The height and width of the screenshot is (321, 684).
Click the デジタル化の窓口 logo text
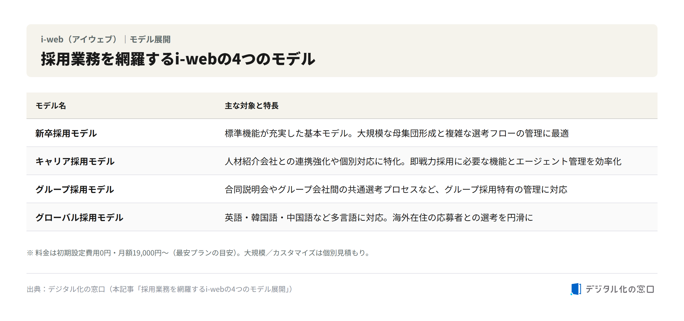coord(620,289)
